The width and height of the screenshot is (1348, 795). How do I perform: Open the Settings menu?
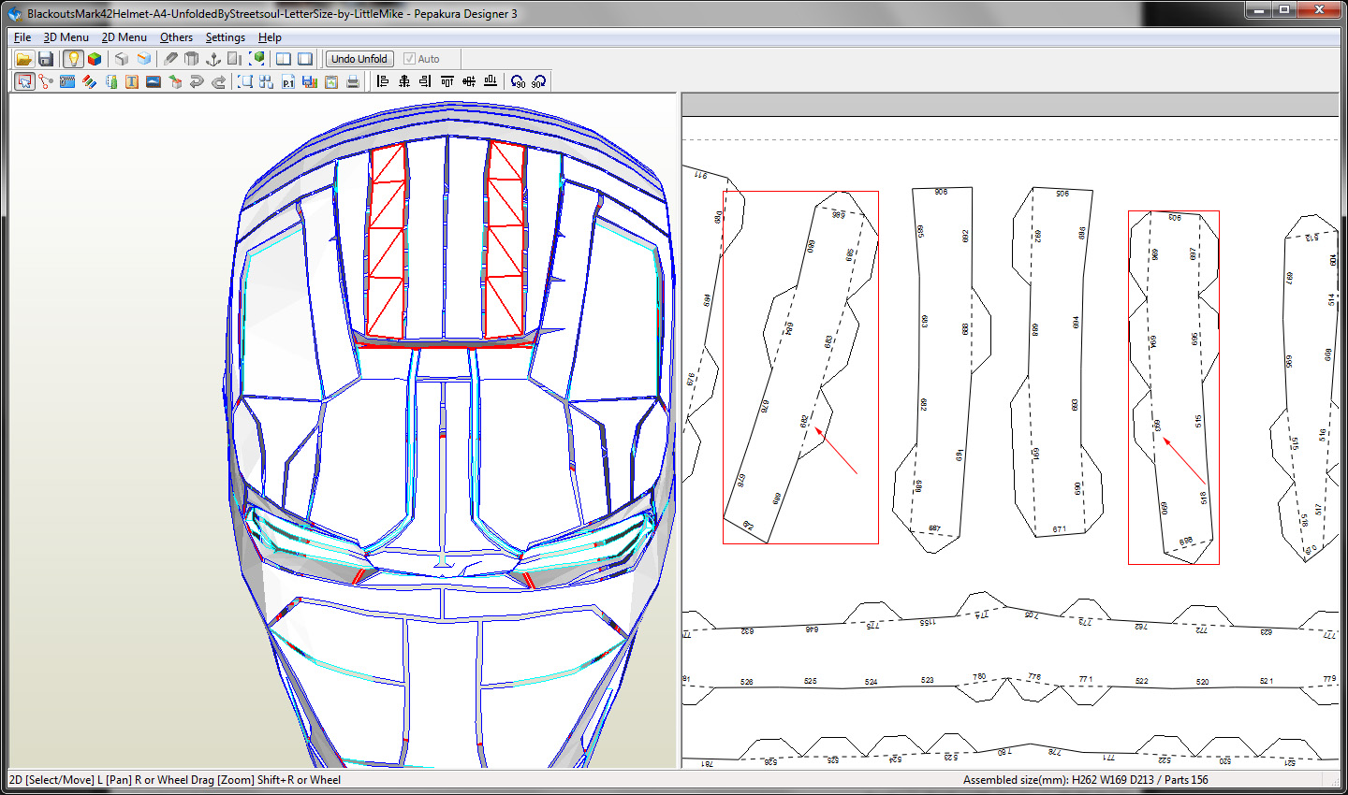pyautogui.click(x=226, y=37)
